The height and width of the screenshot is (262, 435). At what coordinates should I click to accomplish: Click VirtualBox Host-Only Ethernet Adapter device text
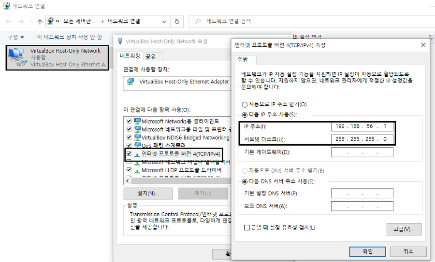184,82
